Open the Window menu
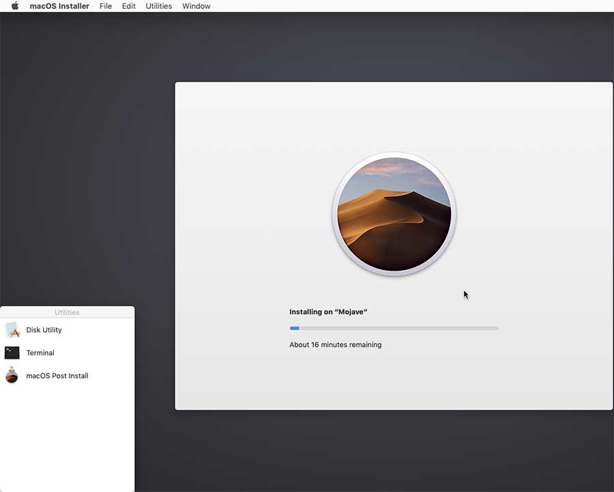 pos(196,6)
